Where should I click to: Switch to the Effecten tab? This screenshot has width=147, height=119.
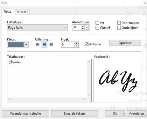(x=23, y=12)
